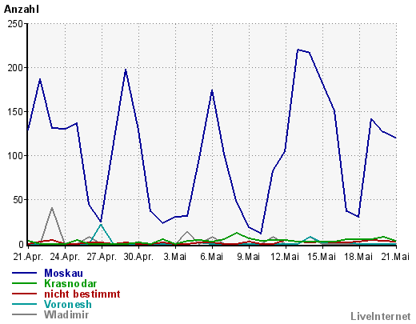Click the green Krasnodar legend line swatch
Image resolution: width=416 pixels, height=324 pixels.
tap(24, 283)
